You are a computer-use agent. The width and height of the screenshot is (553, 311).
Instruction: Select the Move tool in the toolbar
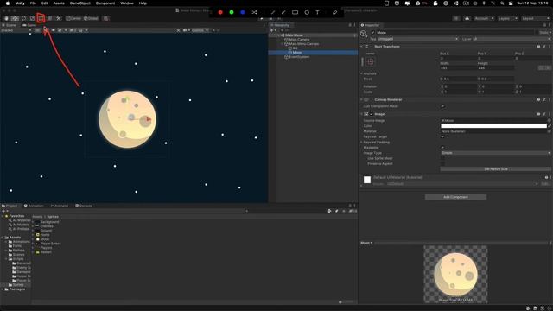[15, 18]
